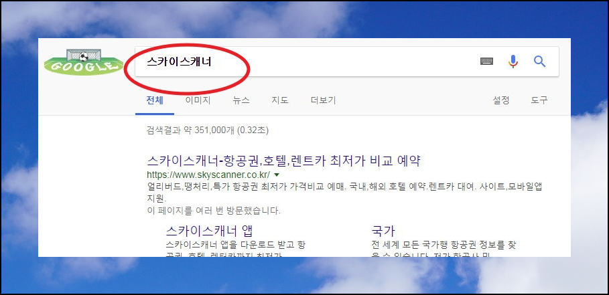Switch to the 이미지 tab
The image size is (609, 295).
(x=198, y=100)
